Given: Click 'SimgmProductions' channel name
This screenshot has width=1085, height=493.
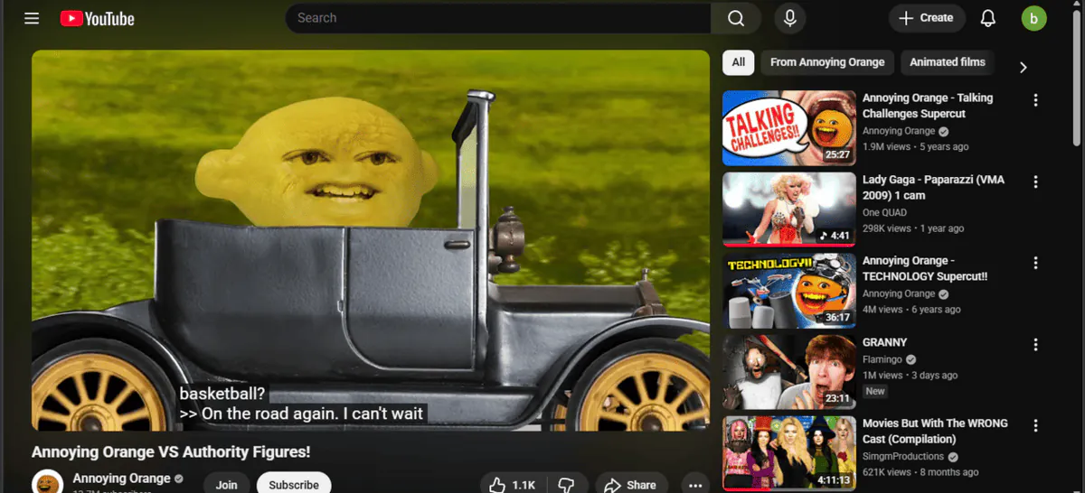Looking at the screenshot, I should click(904, 456).
